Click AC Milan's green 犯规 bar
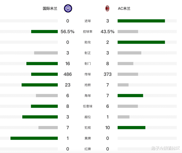 coord(131,127)
